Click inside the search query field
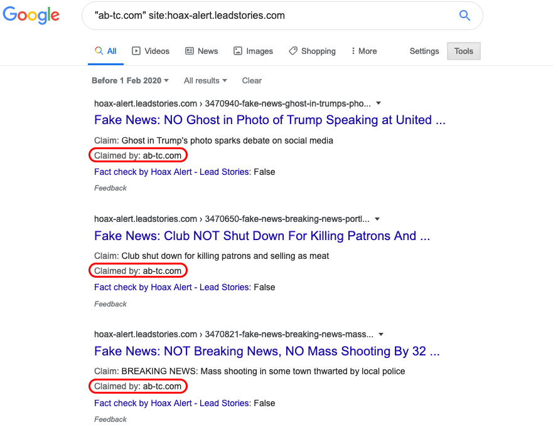This screenshot has width=553, height=425. [x=251, y=15]
